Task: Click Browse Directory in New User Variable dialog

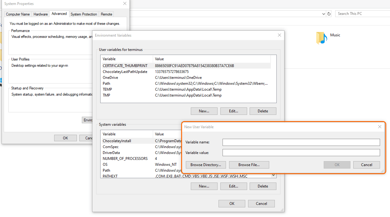Action: 206,165
